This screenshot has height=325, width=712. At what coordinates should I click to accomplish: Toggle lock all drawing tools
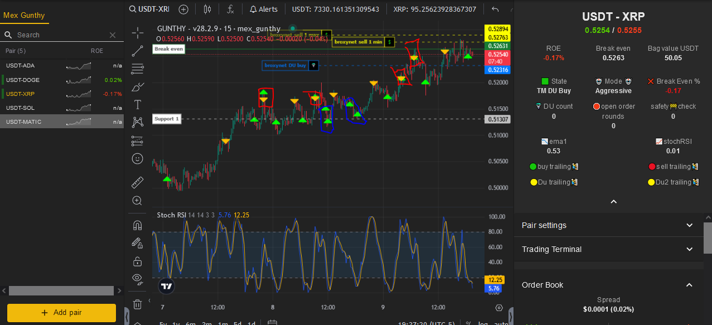coord(137,261)
